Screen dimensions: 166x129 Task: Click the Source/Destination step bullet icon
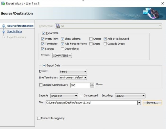tap(4, 26)
